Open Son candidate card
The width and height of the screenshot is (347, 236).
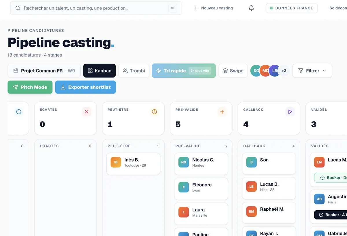(269, 163)
